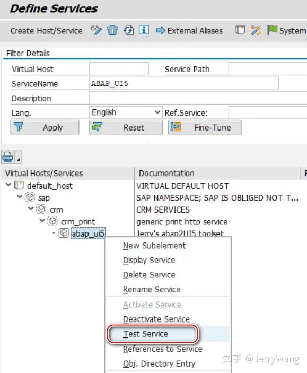Click the glasses-pencil display/change icon

coord(97,30)
